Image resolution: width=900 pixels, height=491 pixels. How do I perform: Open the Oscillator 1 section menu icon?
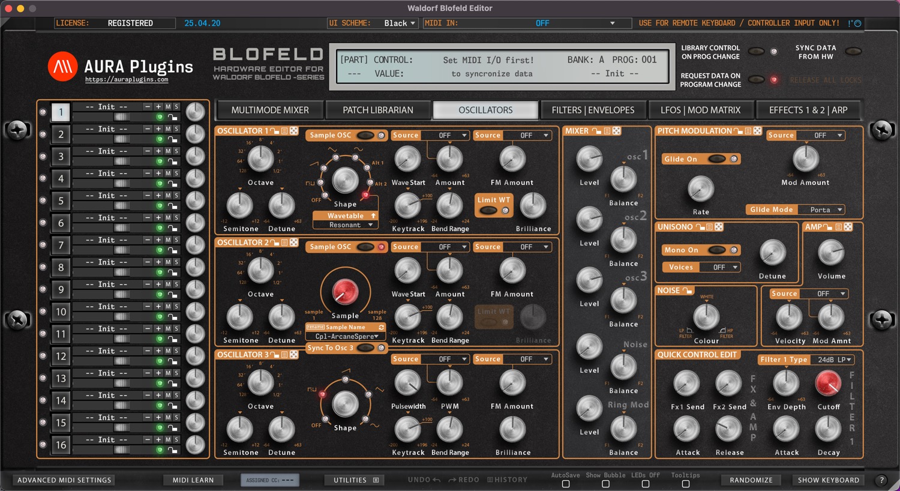285,131
